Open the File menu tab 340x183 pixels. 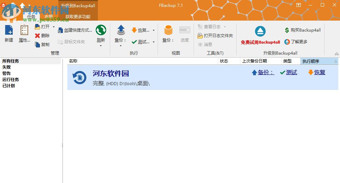coord(10,16)
